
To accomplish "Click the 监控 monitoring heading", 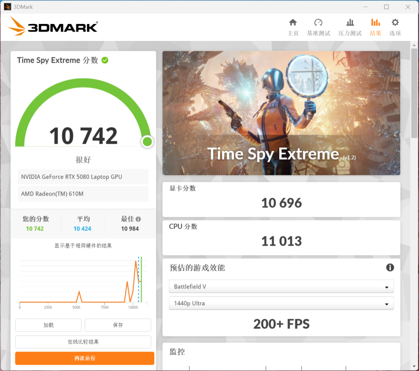I will tap(177, 352).
